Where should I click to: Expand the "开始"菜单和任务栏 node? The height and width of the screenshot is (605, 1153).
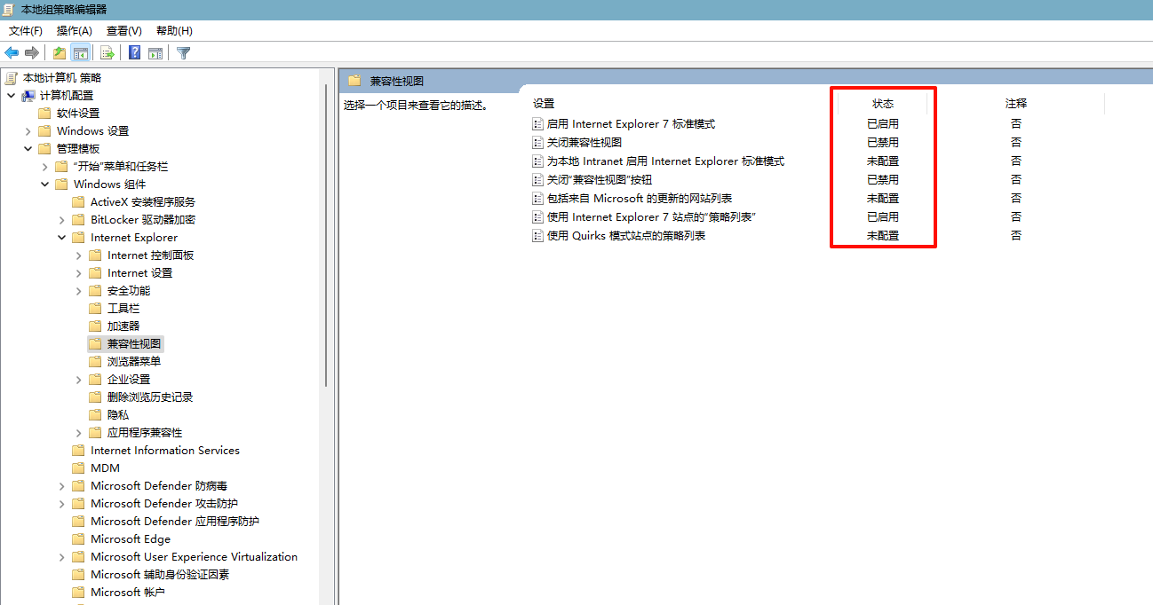coord(44,166)
